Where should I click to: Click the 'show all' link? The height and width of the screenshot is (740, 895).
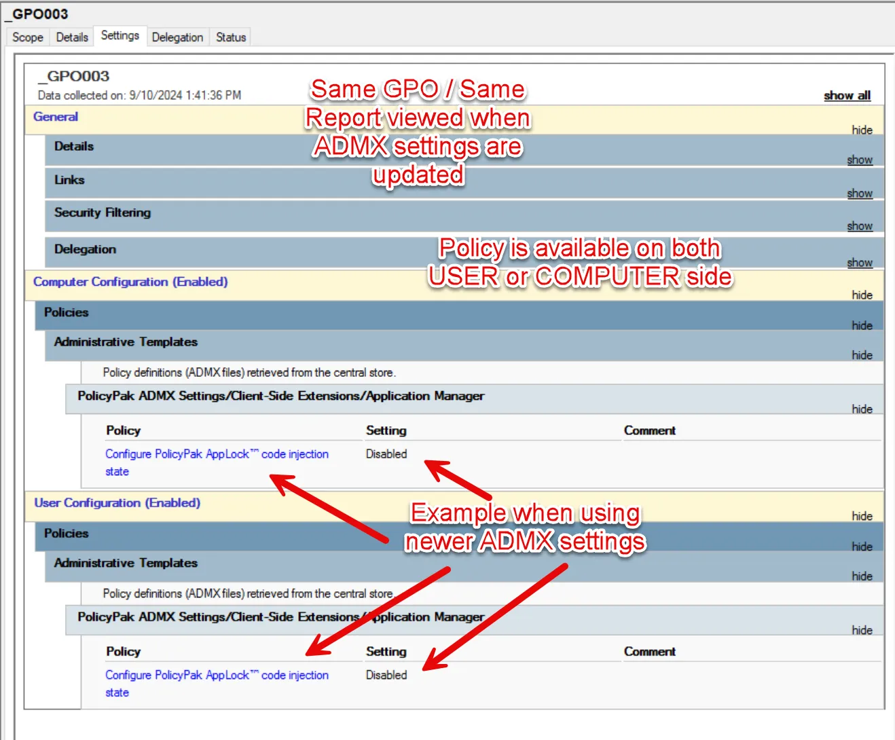point(847,96)
